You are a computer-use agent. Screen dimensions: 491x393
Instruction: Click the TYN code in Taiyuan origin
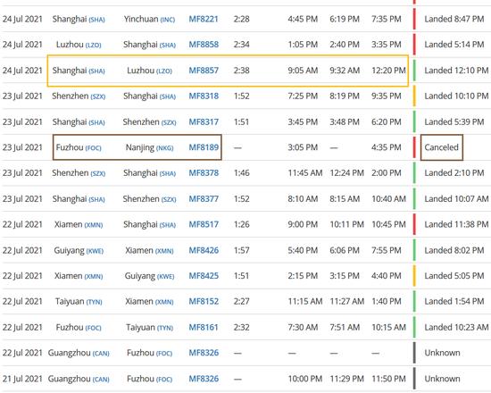coord(95,303)
